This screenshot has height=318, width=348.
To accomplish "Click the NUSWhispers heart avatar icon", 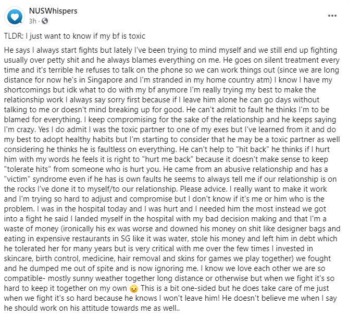I will point(15,17).
